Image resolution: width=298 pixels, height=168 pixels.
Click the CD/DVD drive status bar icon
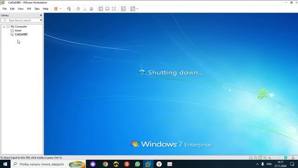[256, 158]
